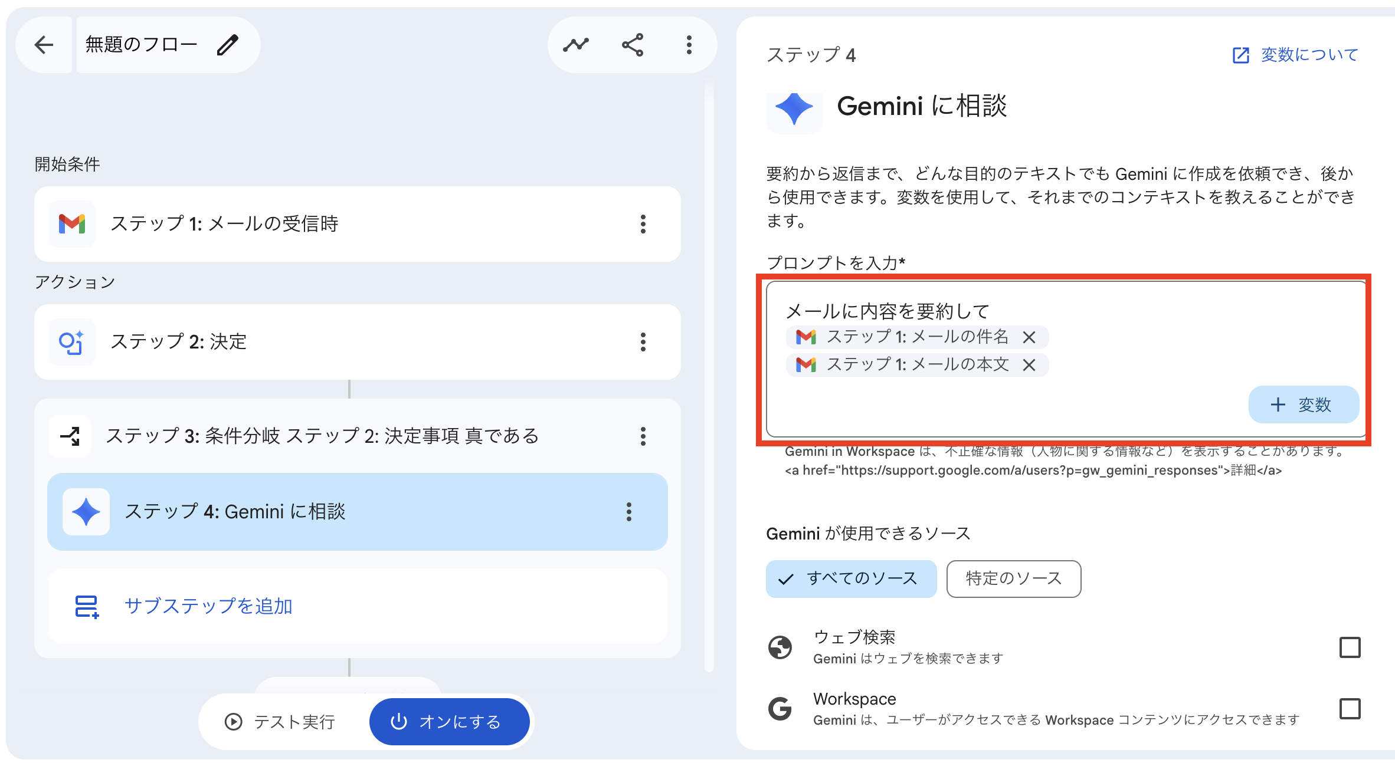The width and height of the screenshot is (1395, 763).
Task: Open Step 2 three-dot options menu
Action: pyautogui.click(x=643, y=342)
